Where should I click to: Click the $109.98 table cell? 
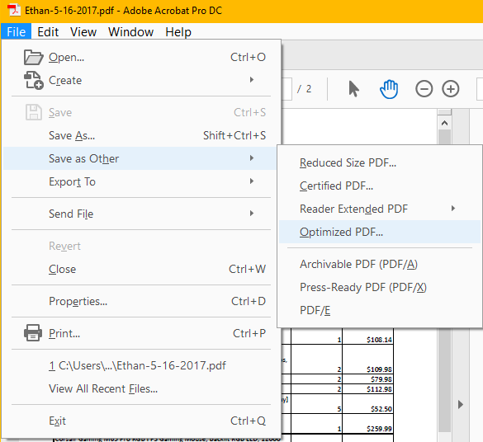coord(367,360)
